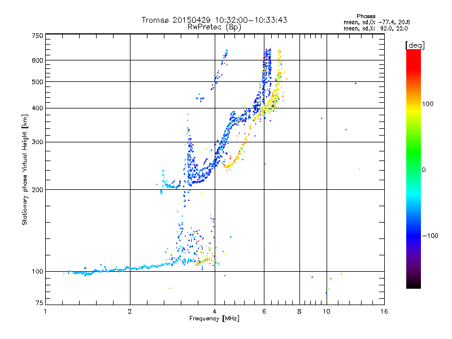Click the x-axis '8' tick label
This screenshot has width=452, height=339.
(299, 311)
